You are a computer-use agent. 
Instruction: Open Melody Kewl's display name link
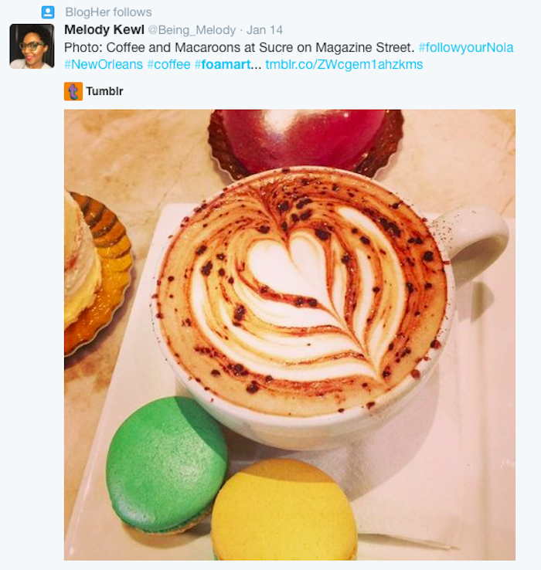(x=104, y=30)
